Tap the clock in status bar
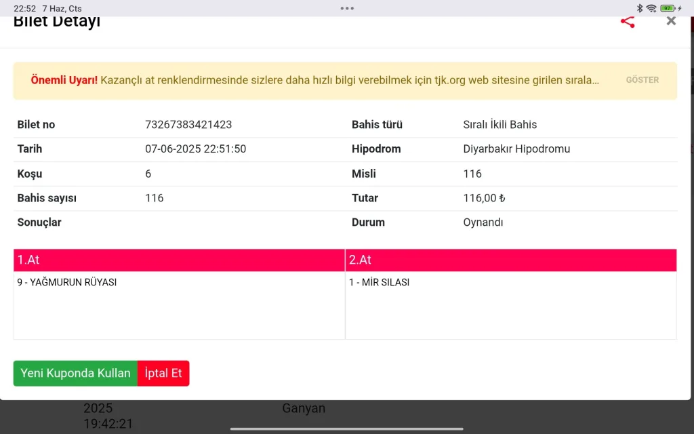The image size is (694, 434). coord(24,8)
